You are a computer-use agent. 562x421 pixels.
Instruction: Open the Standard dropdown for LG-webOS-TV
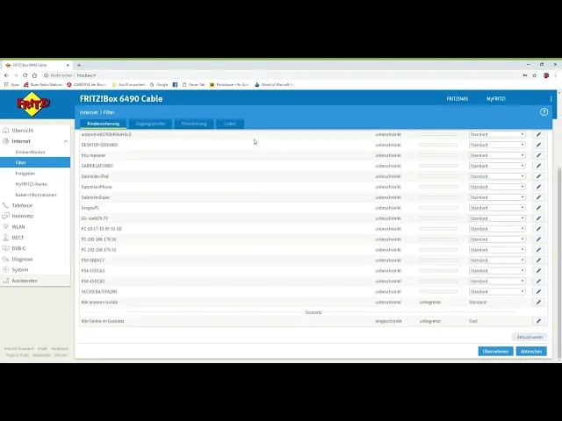point(497,218)
